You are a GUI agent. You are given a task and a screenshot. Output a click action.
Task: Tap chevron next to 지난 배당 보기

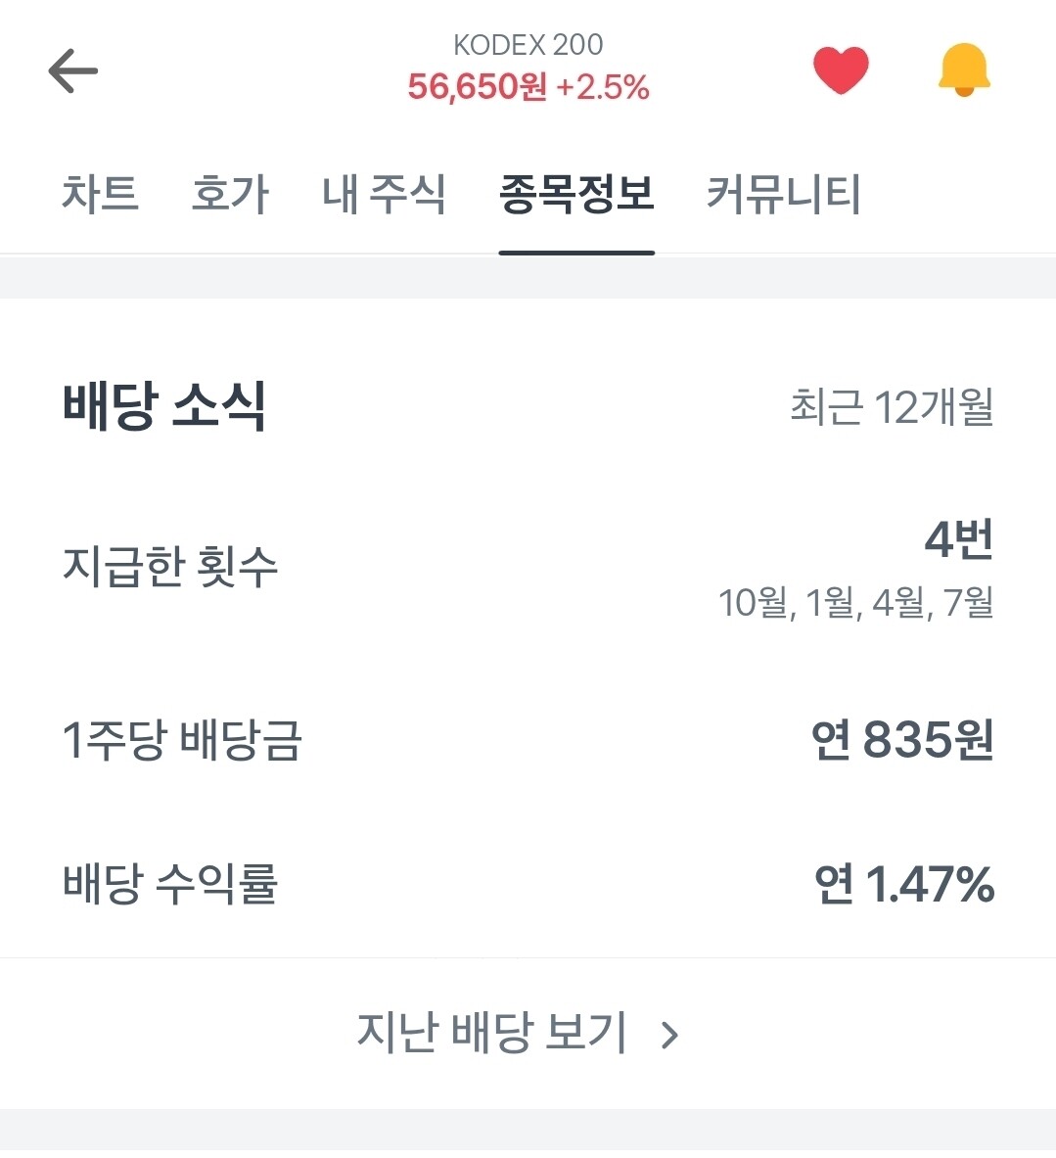670,1035
